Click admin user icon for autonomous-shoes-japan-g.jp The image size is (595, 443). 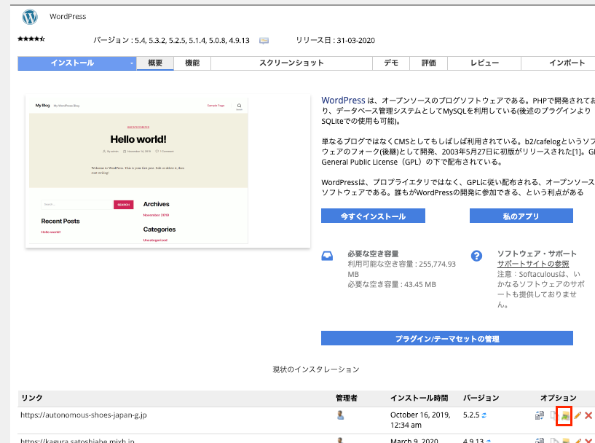pyautogui.click(x=340, y=415)
